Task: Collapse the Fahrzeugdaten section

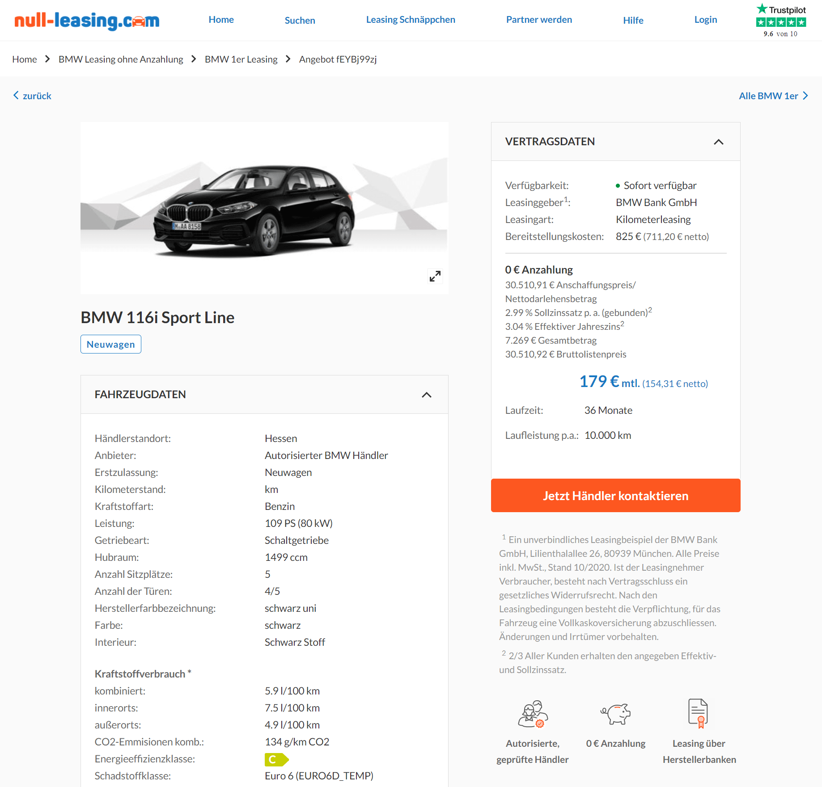Action: [x=426, y=395]
